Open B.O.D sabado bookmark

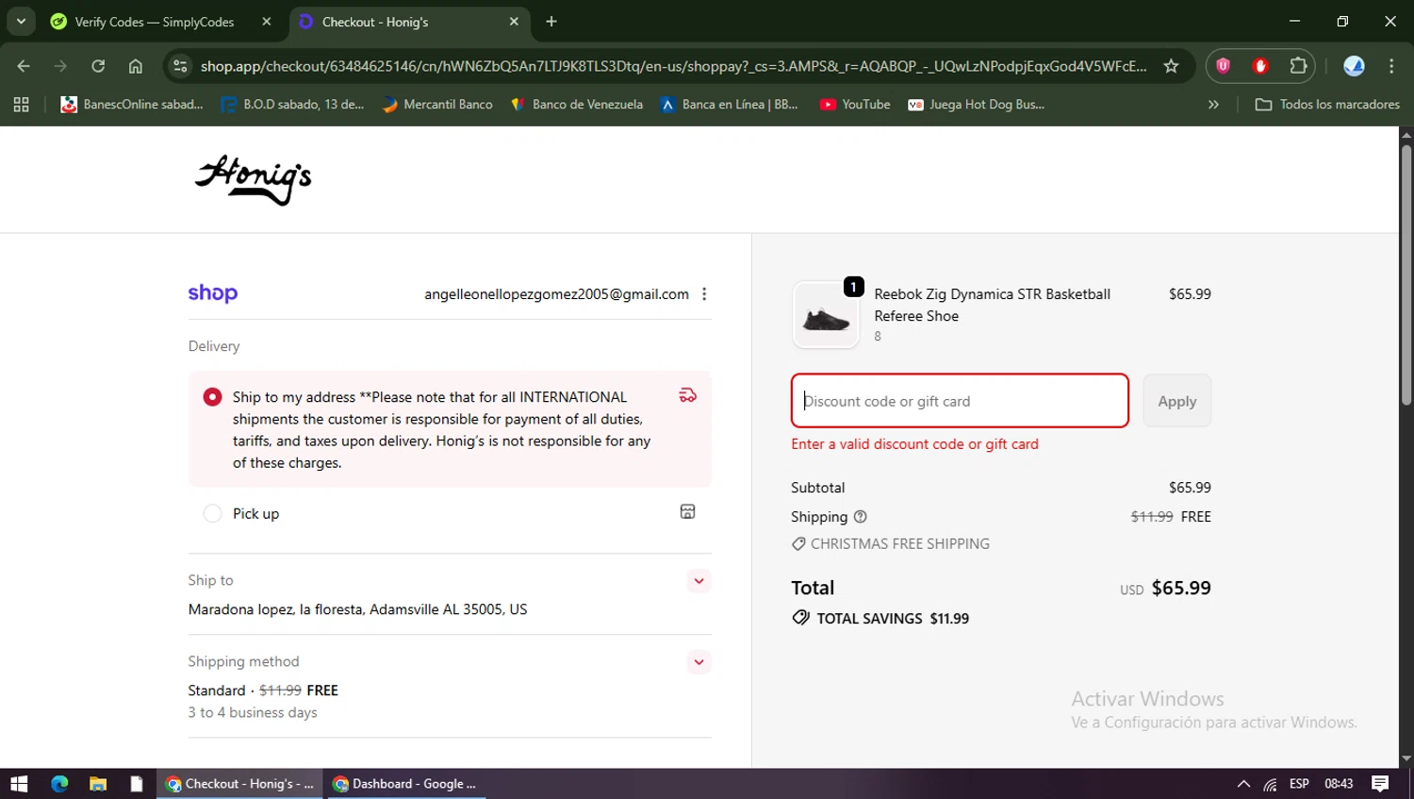pos(292,105)
